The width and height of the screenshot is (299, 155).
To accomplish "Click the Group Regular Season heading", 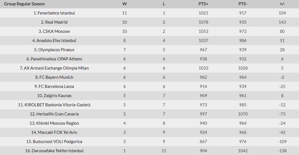I will click(24, 4).
